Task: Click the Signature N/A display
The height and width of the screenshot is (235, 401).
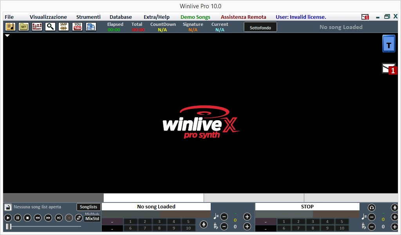Action: coord(193,30)
